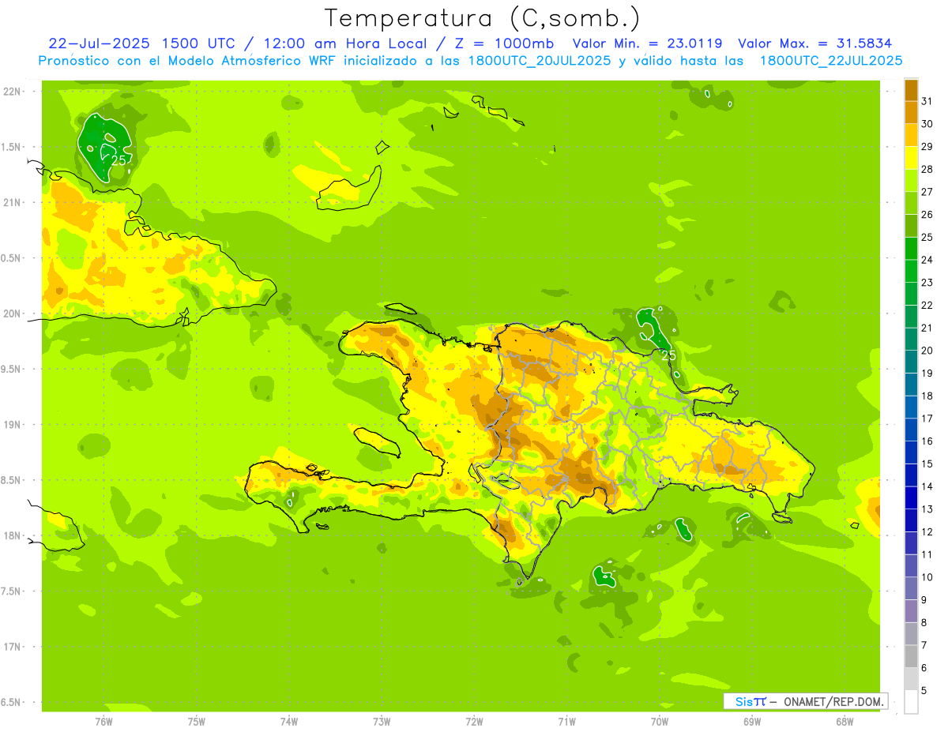Click the "9.5N" latitude axis label
This screenshot has width=948, height=732.
pyautogui.click(x=12, y=369)
